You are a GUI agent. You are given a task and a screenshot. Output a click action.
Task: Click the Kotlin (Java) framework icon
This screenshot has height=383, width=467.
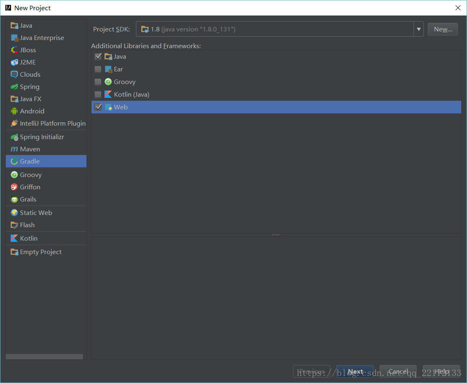(108, 94)
